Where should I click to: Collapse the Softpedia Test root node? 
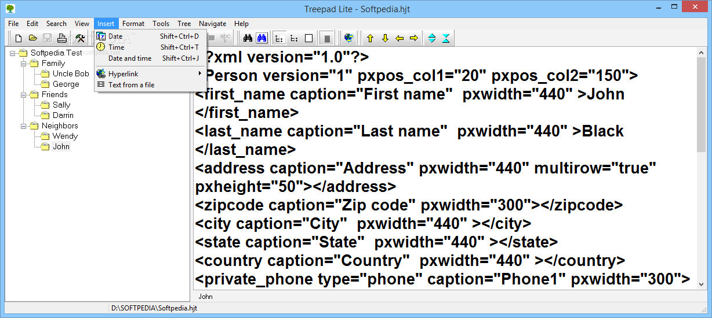pyautogui.click(x=13, y=53)
